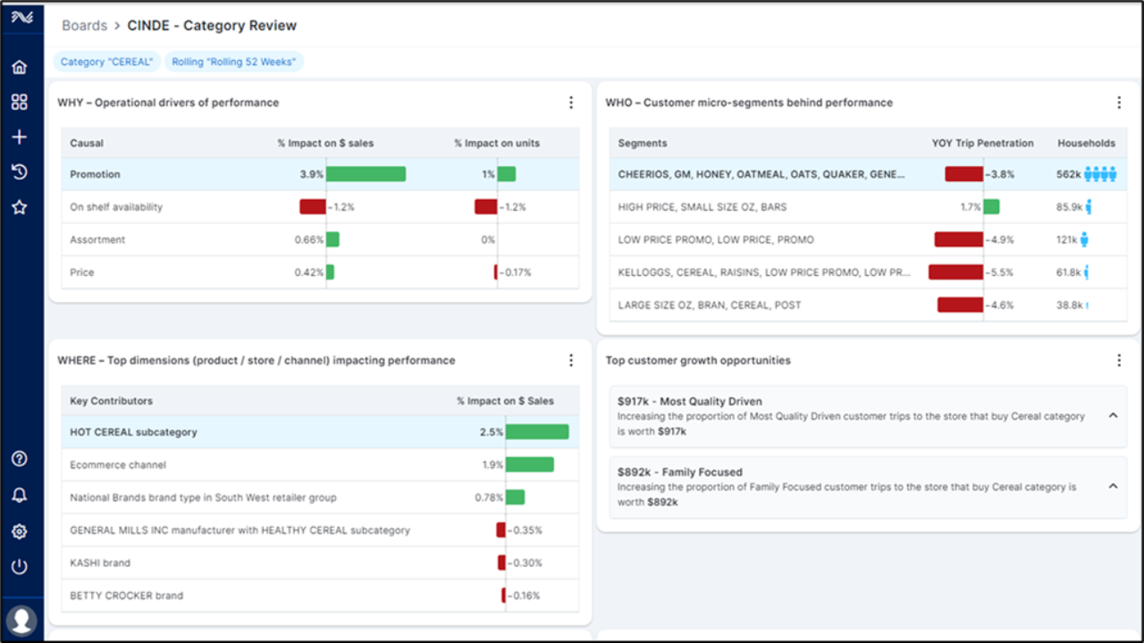Image resolution: width=1144 pixels, height=643 pixels.
Task: Click the Households column header
Action: tap(1086, 143)
